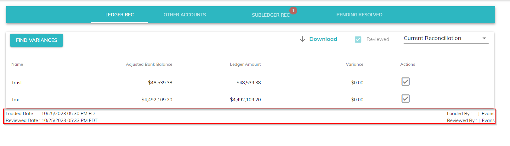
Task: Click the Variance column header
Action: pos(354,64)
